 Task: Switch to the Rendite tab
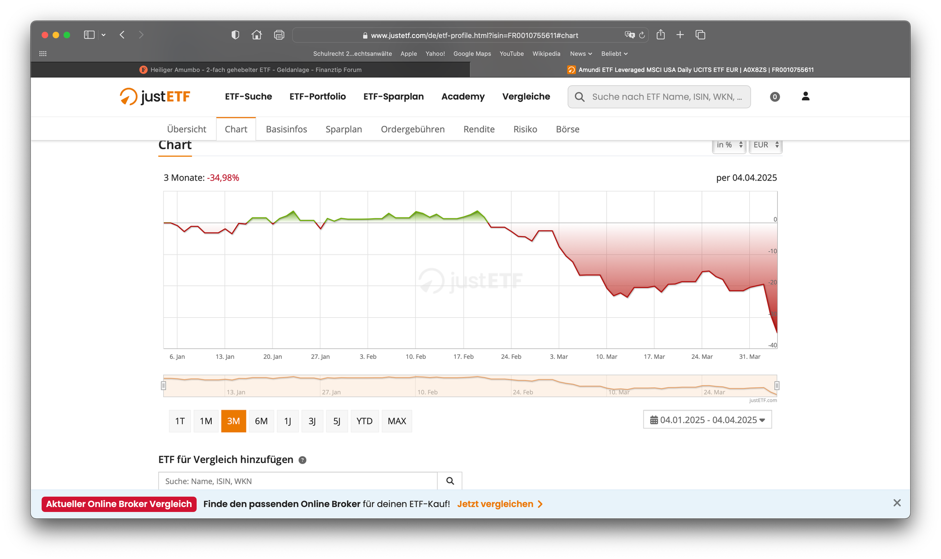click(479, 129)
